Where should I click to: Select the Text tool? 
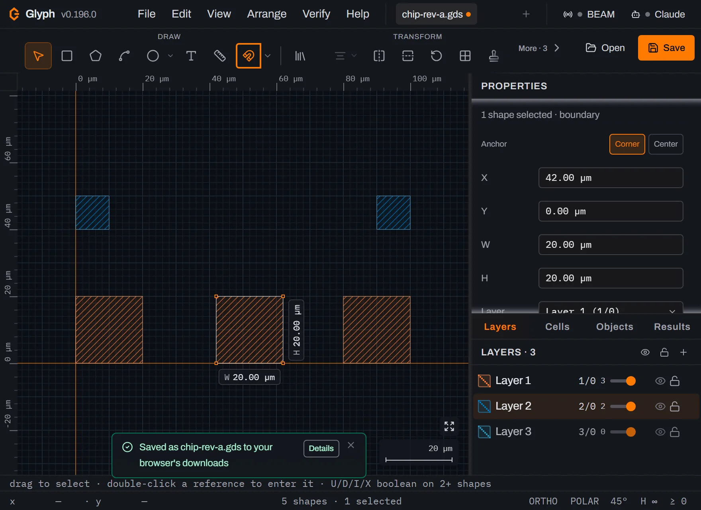[x=191, y=56]
